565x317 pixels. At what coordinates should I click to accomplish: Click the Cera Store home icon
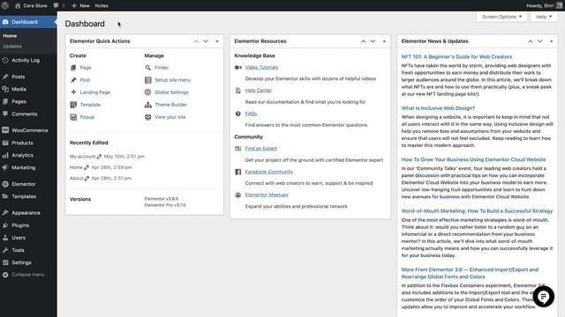18,5
